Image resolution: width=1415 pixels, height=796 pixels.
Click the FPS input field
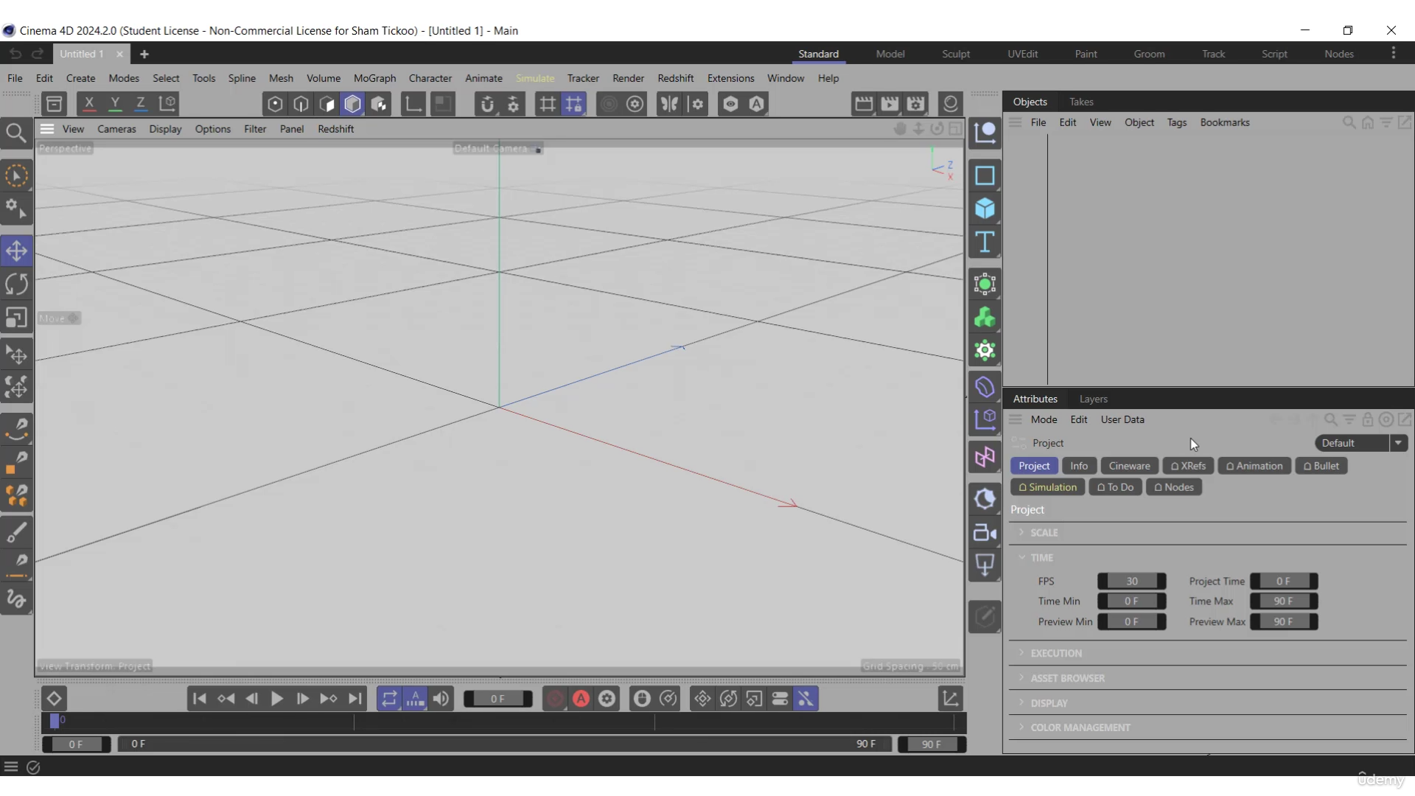1131,580
